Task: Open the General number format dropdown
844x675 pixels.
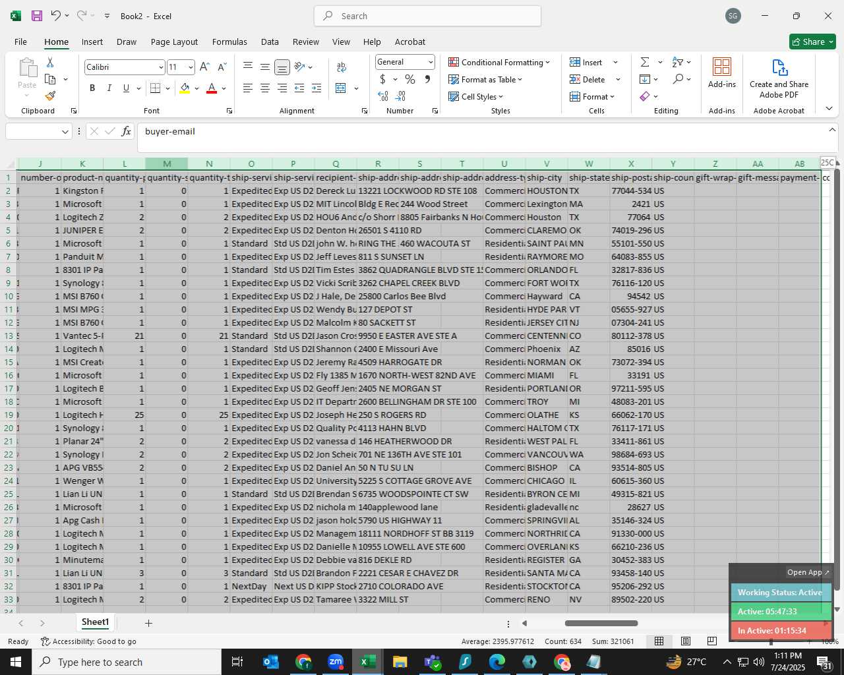Action: pos(431,62)
